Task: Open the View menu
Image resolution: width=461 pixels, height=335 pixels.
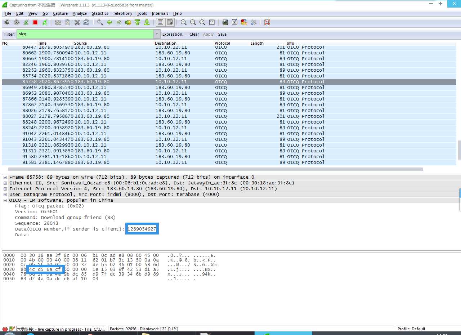Action: (33, 13)
